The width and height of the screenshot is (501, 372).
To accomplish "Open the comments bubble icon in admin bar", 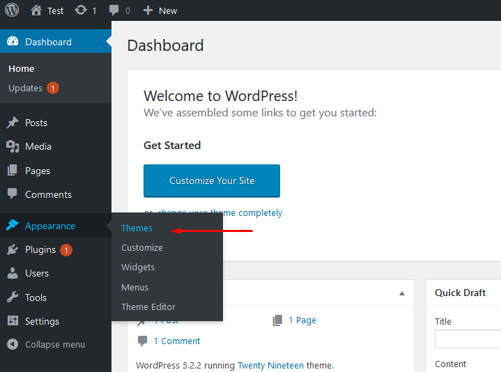I will [114, 10].
